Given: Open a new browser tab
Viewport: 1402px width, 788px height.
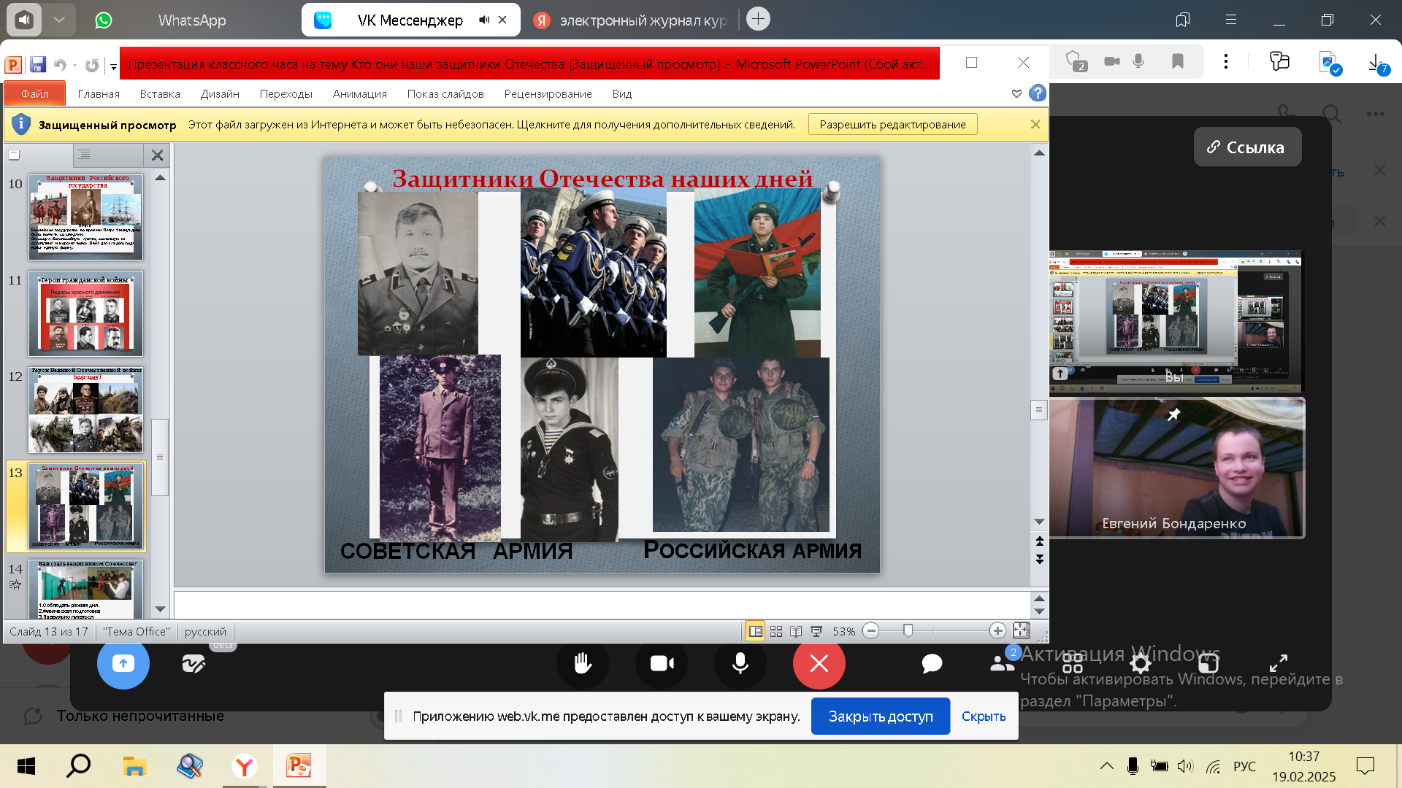Looking at the screenshot, I should click(x=758, y=19).
